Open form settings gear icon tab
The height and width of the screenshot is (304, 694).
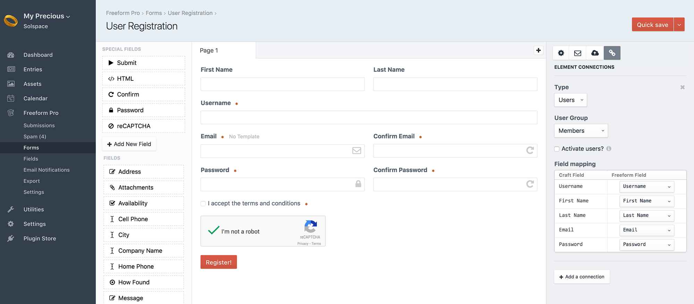click(x=561, y=53)
